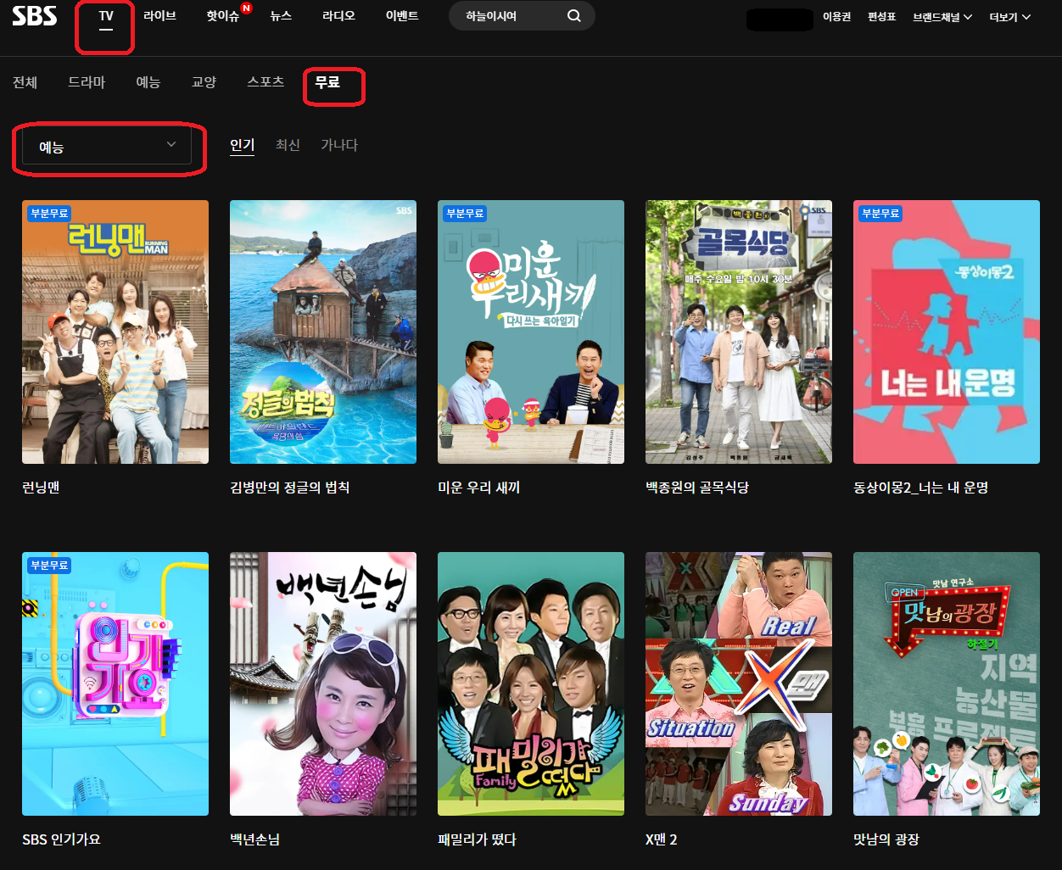Click the 미운 우리 새끼 title text
The height and width of the screenshot is (870, 1062).
(479, 488)
